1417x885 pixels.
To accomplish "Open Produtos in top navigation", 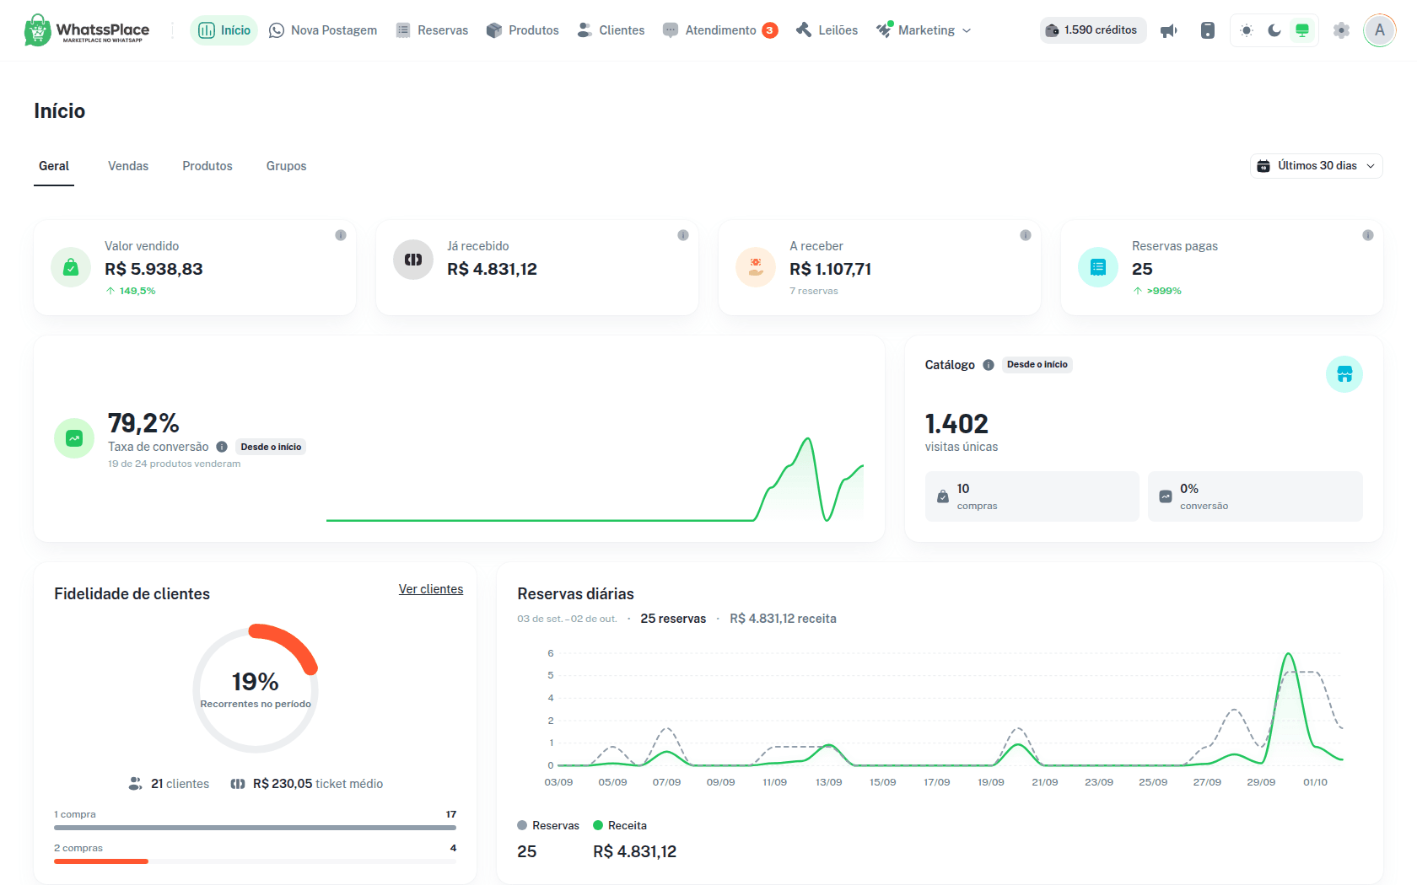I will pyautogui.click(x=523, y=30).
